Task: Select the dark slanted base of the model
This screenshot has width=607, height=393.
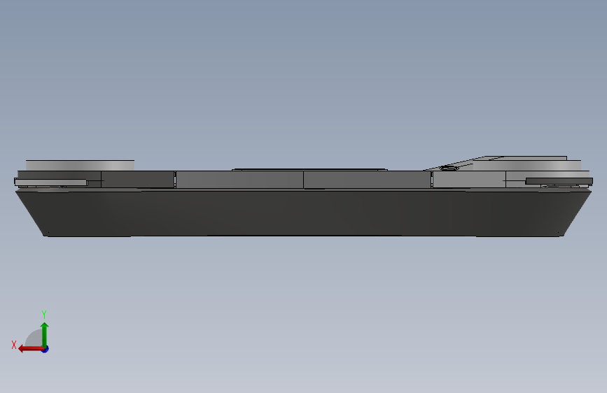Action: tap(304, 213)
